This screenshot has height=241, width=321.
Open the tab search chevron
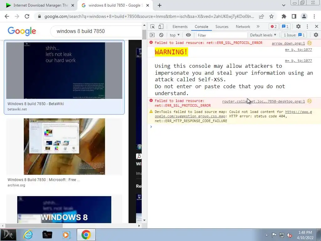coord(283,5)
